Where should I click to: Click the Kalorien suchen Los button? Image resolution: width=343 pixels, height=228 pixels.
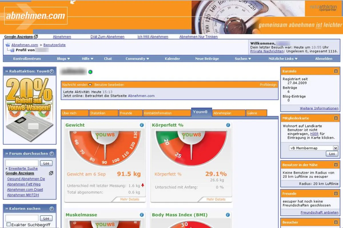46,218
